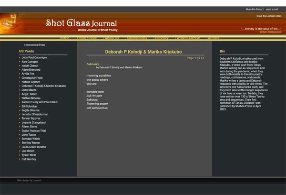Click the send e-mail link

tap(272, 10)
